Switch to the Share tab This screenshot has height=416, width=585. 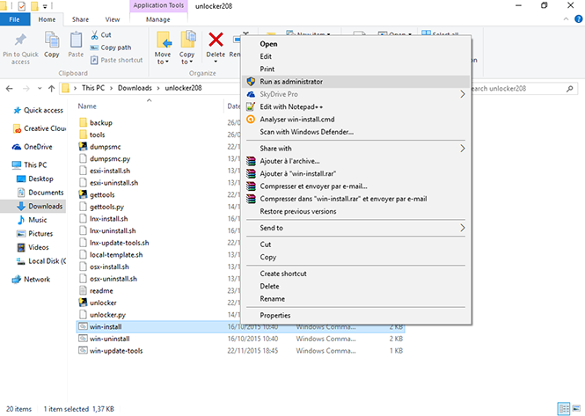click(80, 19)
